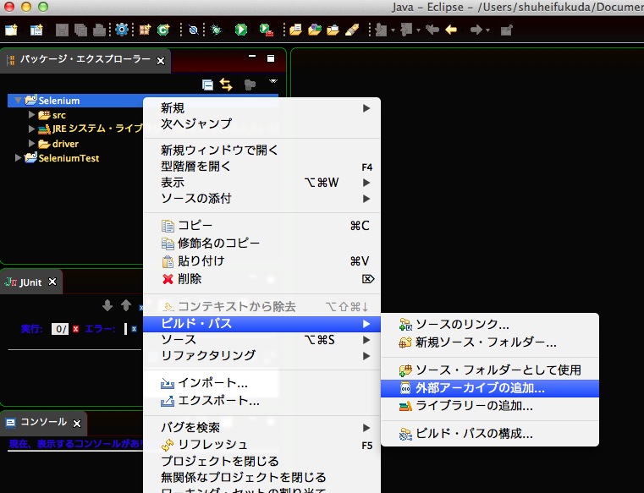The width and height of the screenshot is (644, 493).
Task: Choose リフレッシュ menu entry
Action: point(261,445)
